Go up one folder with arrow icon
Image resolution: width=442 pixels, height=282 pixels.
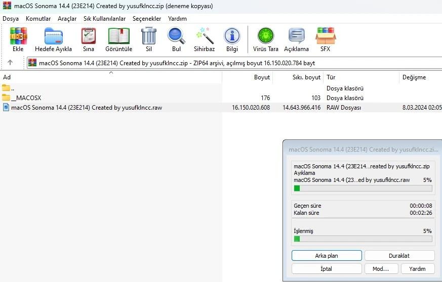(x=10, y=62)
